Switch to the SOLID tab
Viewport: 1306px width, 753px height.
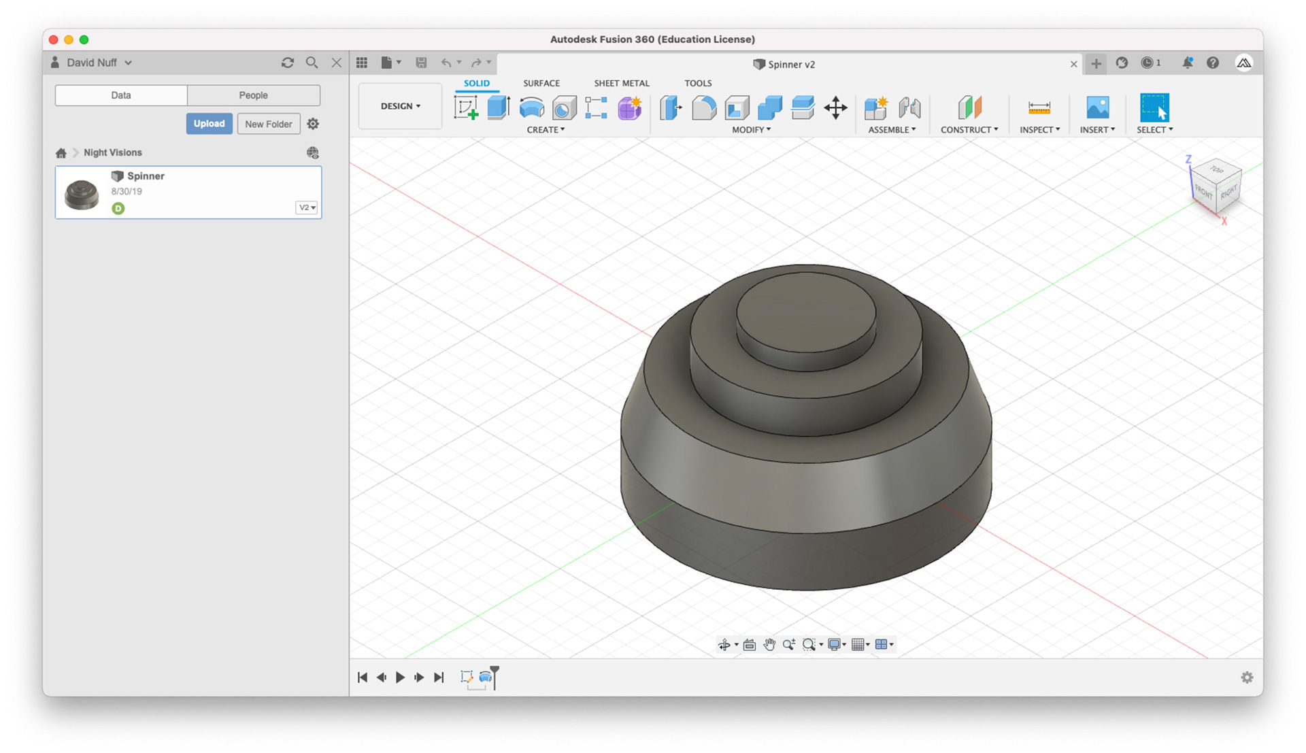coord(476,83)
